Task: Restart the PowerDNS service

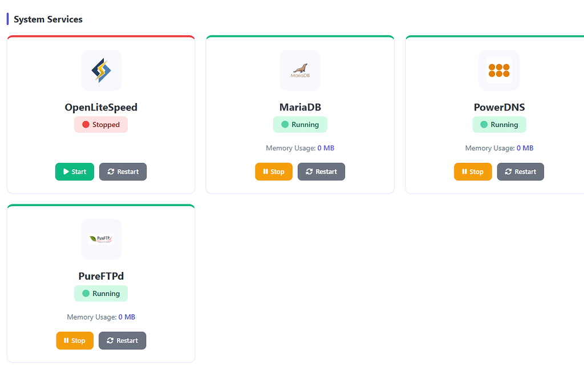Action: click(x=520, y=171)
